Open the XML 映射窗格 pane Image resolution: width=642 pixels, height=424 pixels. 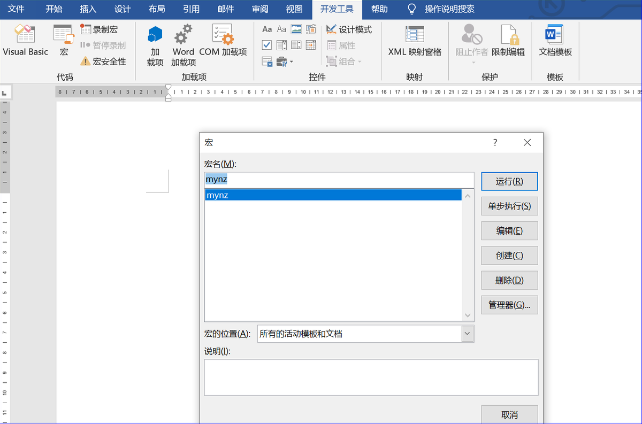(x=415, y=40)
